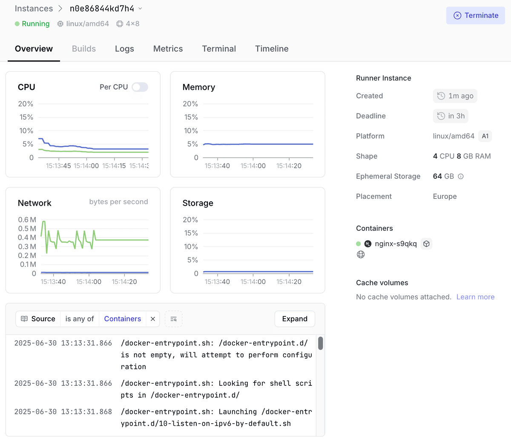Click the cube icon beside nginx-s9qkq
The image size is (511, 442).
click(426, 244)
